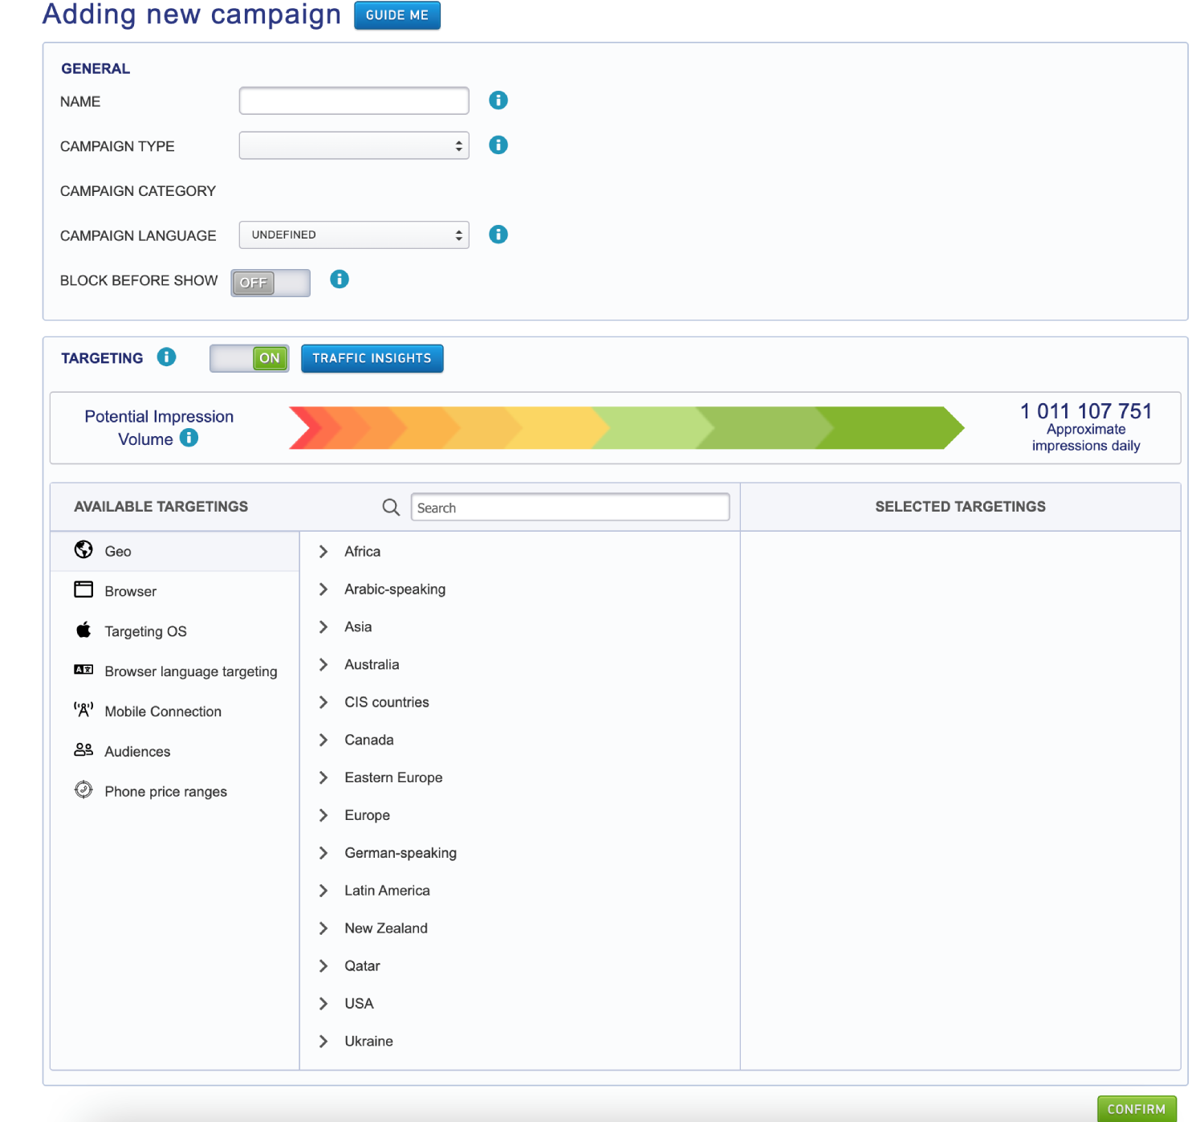Click the Targeting OS apple icon
This screenshot has height=1122, width=1204.
83,630
